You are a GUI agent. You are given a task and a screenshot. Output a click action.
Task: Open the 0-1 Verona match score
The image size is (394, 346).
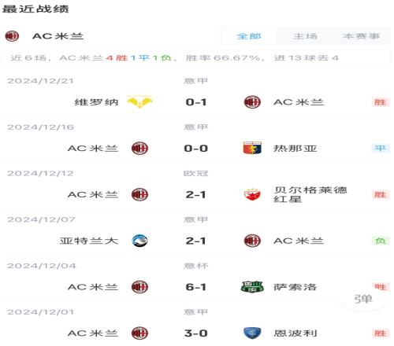click(196, 102)
